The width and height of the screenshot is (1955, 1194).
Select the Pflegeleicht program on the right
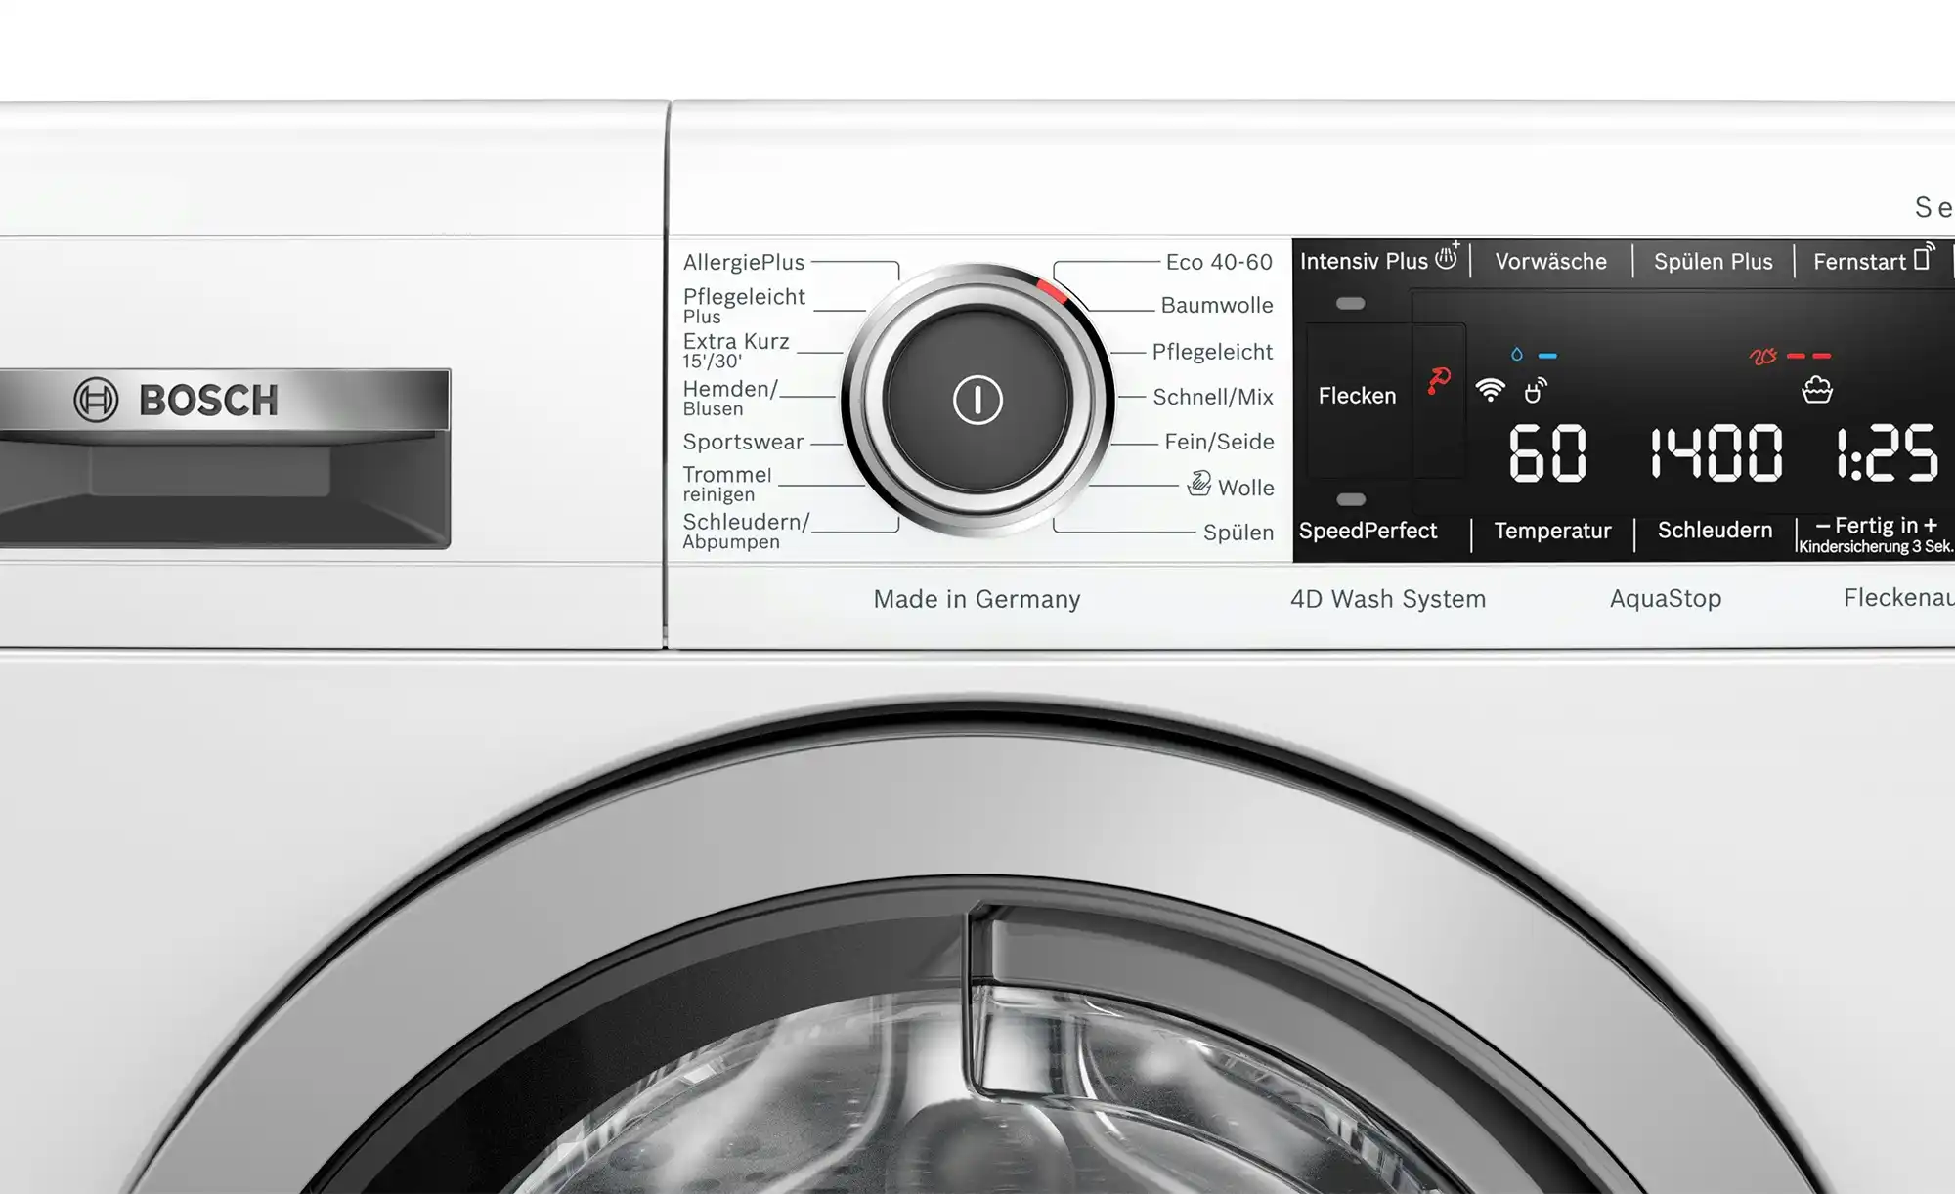click(x=1212, y=352)
